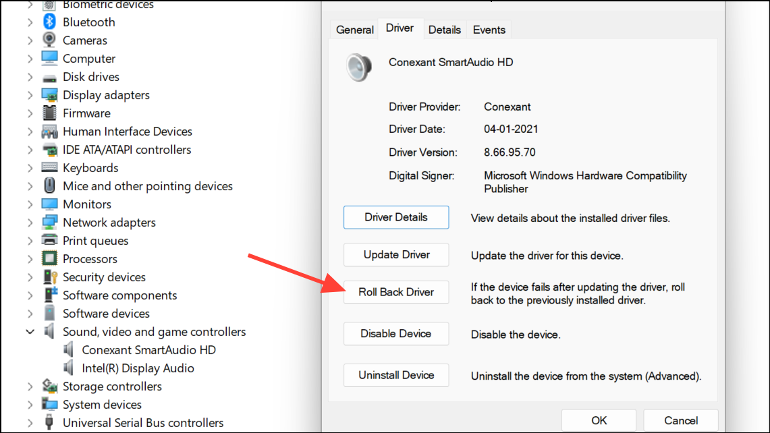Open the Details tab

click(x=445, y=30)
